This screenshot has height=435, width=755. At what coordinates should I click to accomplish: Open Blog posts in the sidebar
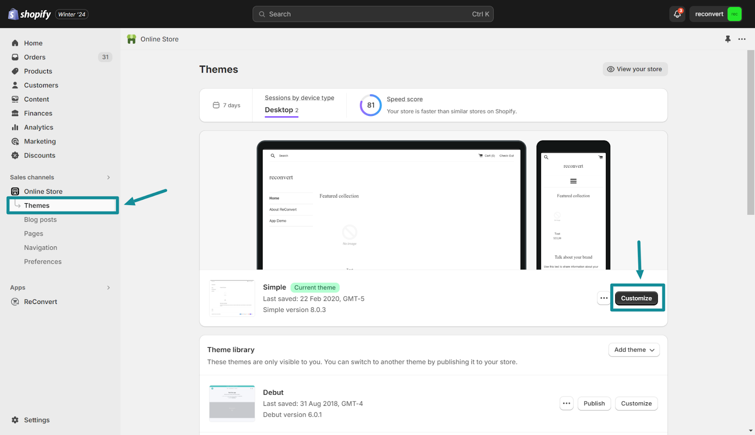click(x=40, y=220)
